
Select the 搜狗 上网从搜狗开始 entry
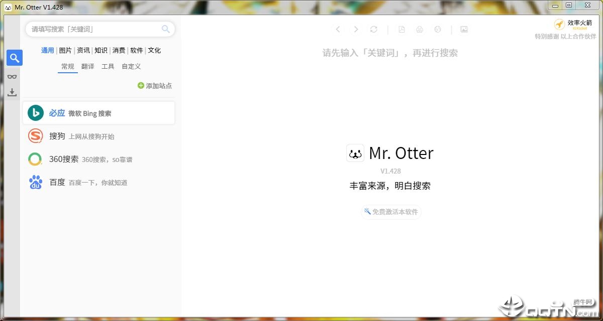[99, 136]
